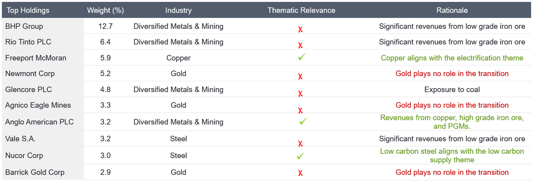Click the red X icon for Glencore PLC
The image size is (533, 183).
click(300, 94)
